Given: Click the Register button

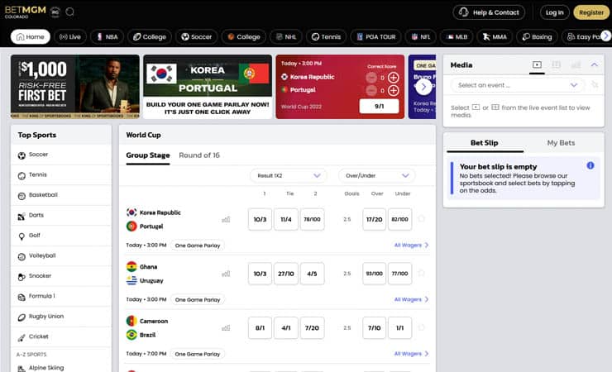Looking at the screenshot, I should pos(591,12).
